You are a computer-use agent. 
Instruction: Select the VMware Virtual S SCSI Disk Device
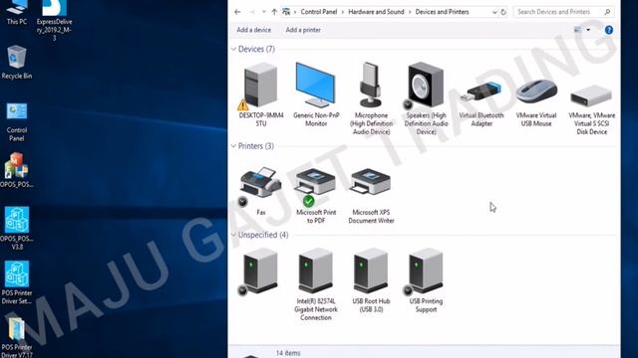591,108
